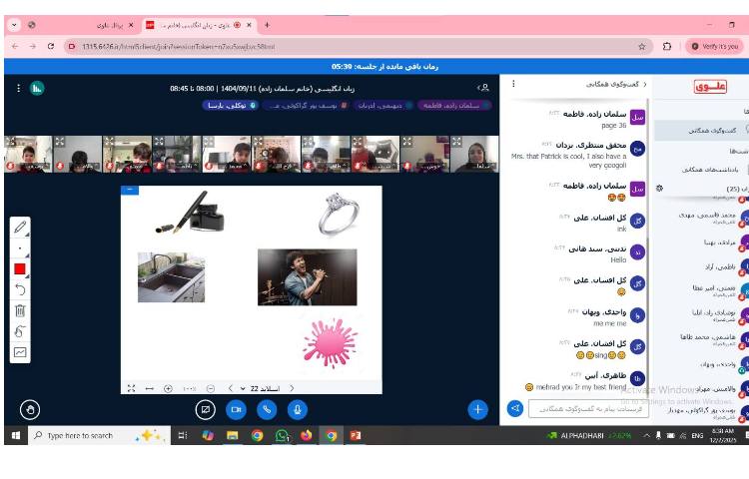Open the plus actions button

tap(478, 409)
